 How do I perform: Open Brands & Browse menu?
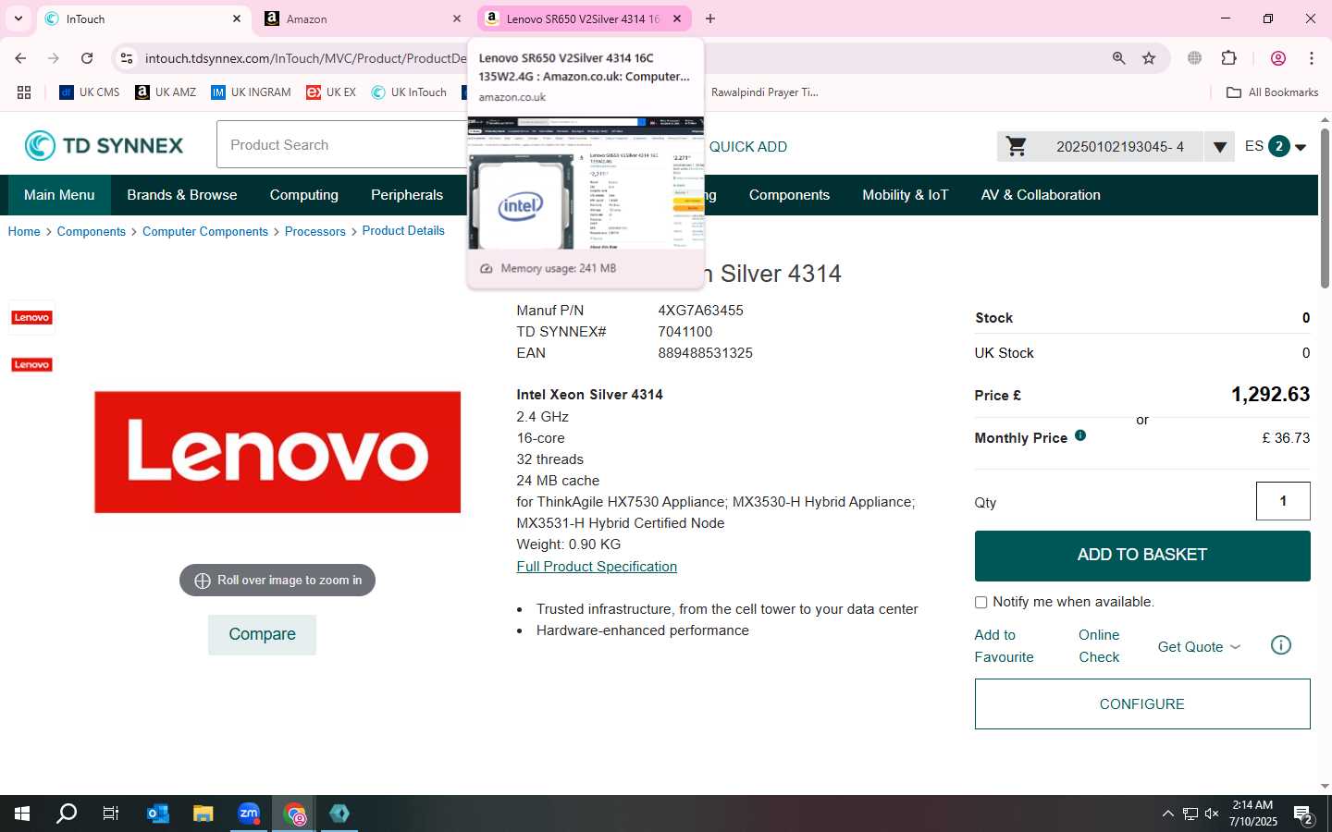point(182,195)
